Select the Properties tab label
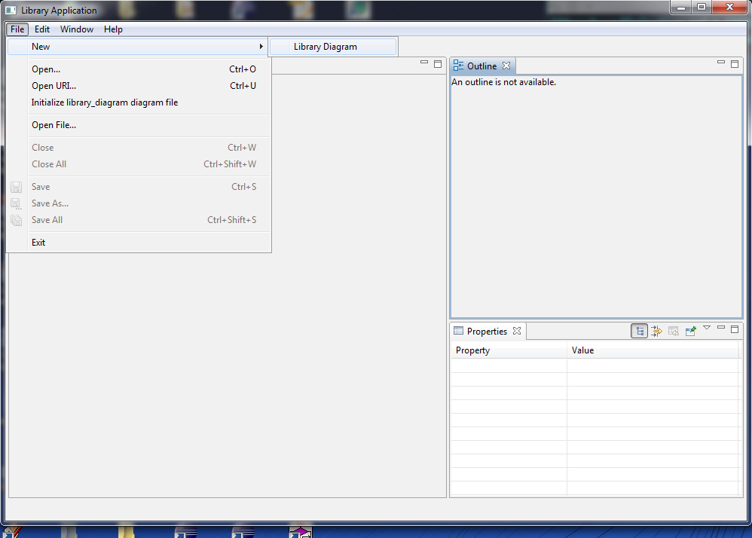Viewport: 752px width, 538px height. coord(487,332)
